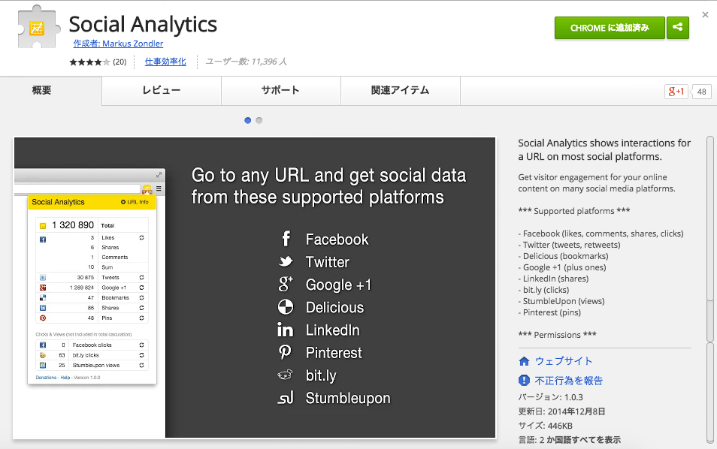717x449 pixels.
Task: Click the 'バージョン: 1.0.3' text
Action: coord(551,397)
